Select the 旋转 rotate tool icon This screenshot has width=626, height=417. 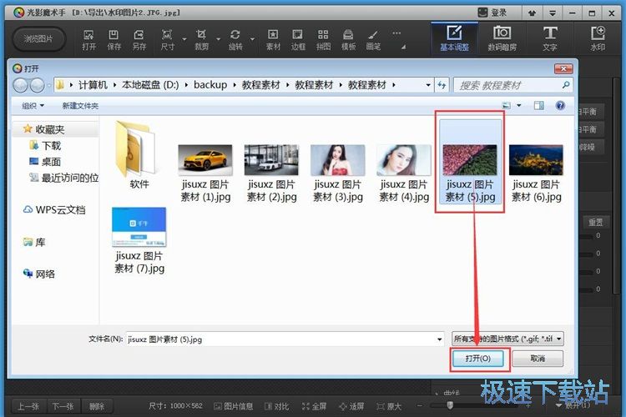235,40
